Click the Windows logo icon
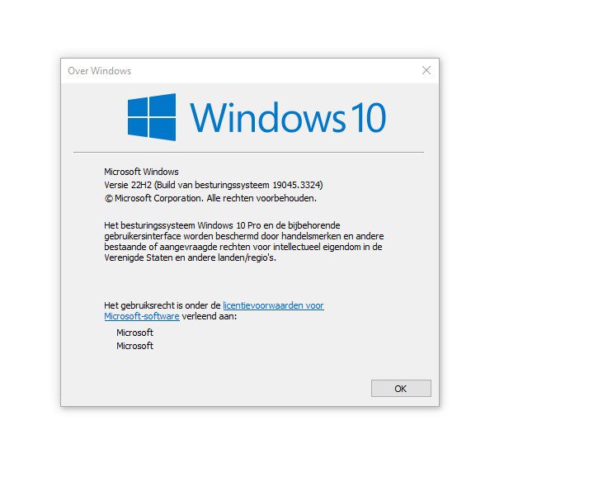This screenshot has height=496, width=603. (152, 117)
